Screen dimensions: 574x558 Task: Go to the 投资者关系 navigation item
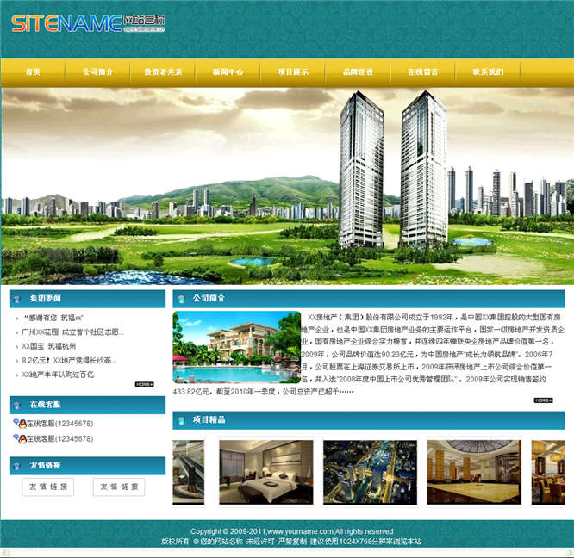click(163, 72)
